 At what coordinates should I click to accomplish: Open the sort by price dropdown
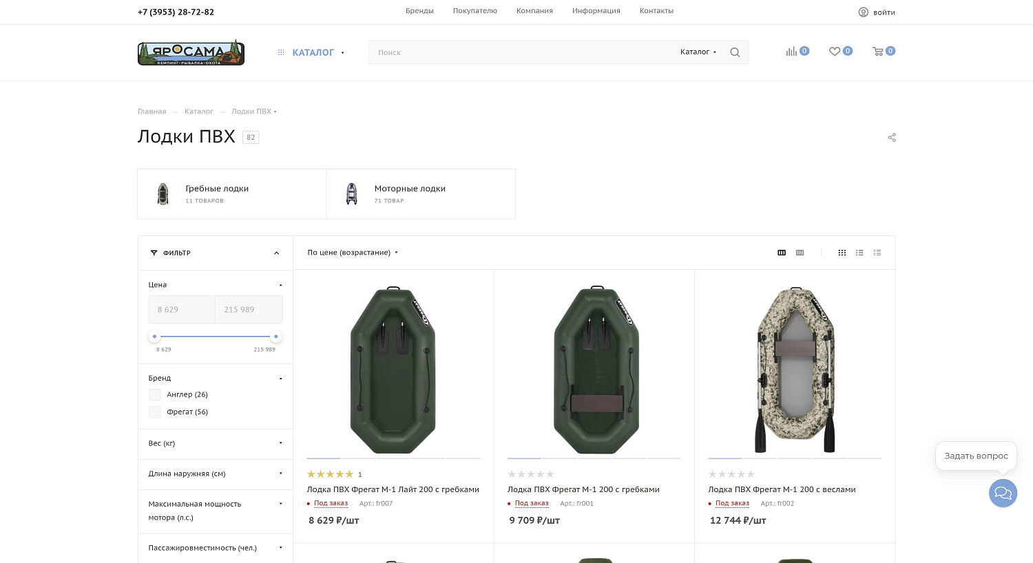coord(353,253)
